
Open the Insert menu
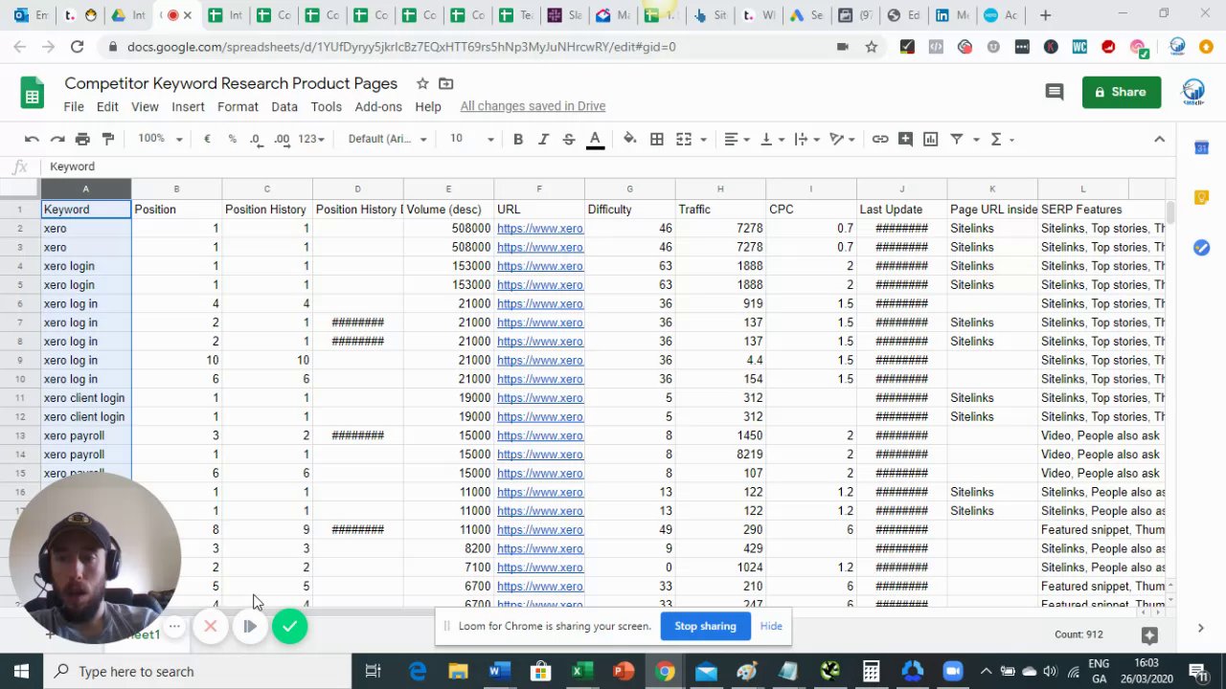pyautogui.click(x=188, y=106)
